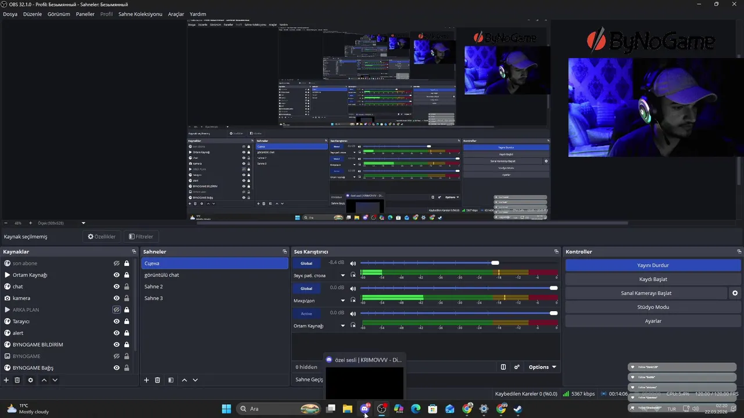Toggle monitoring headphone icon for Ortam Kaynağı
Image resolution: width=744 pixels, height=418 pixels.
(353, 325)
